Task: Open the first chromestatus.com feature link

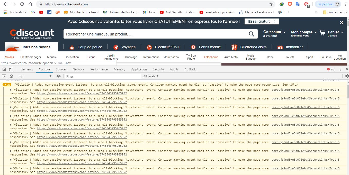Action: (82, 93)
